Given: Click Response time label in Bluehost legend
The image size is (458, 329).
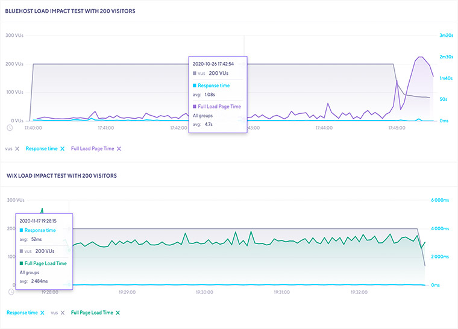Looking at the screenshot, I should [42, 149].
